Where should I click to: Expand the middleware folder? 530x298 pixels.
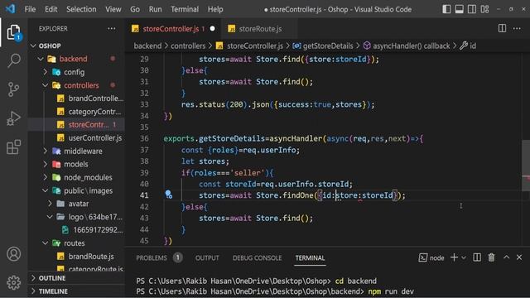pos(83,151)
